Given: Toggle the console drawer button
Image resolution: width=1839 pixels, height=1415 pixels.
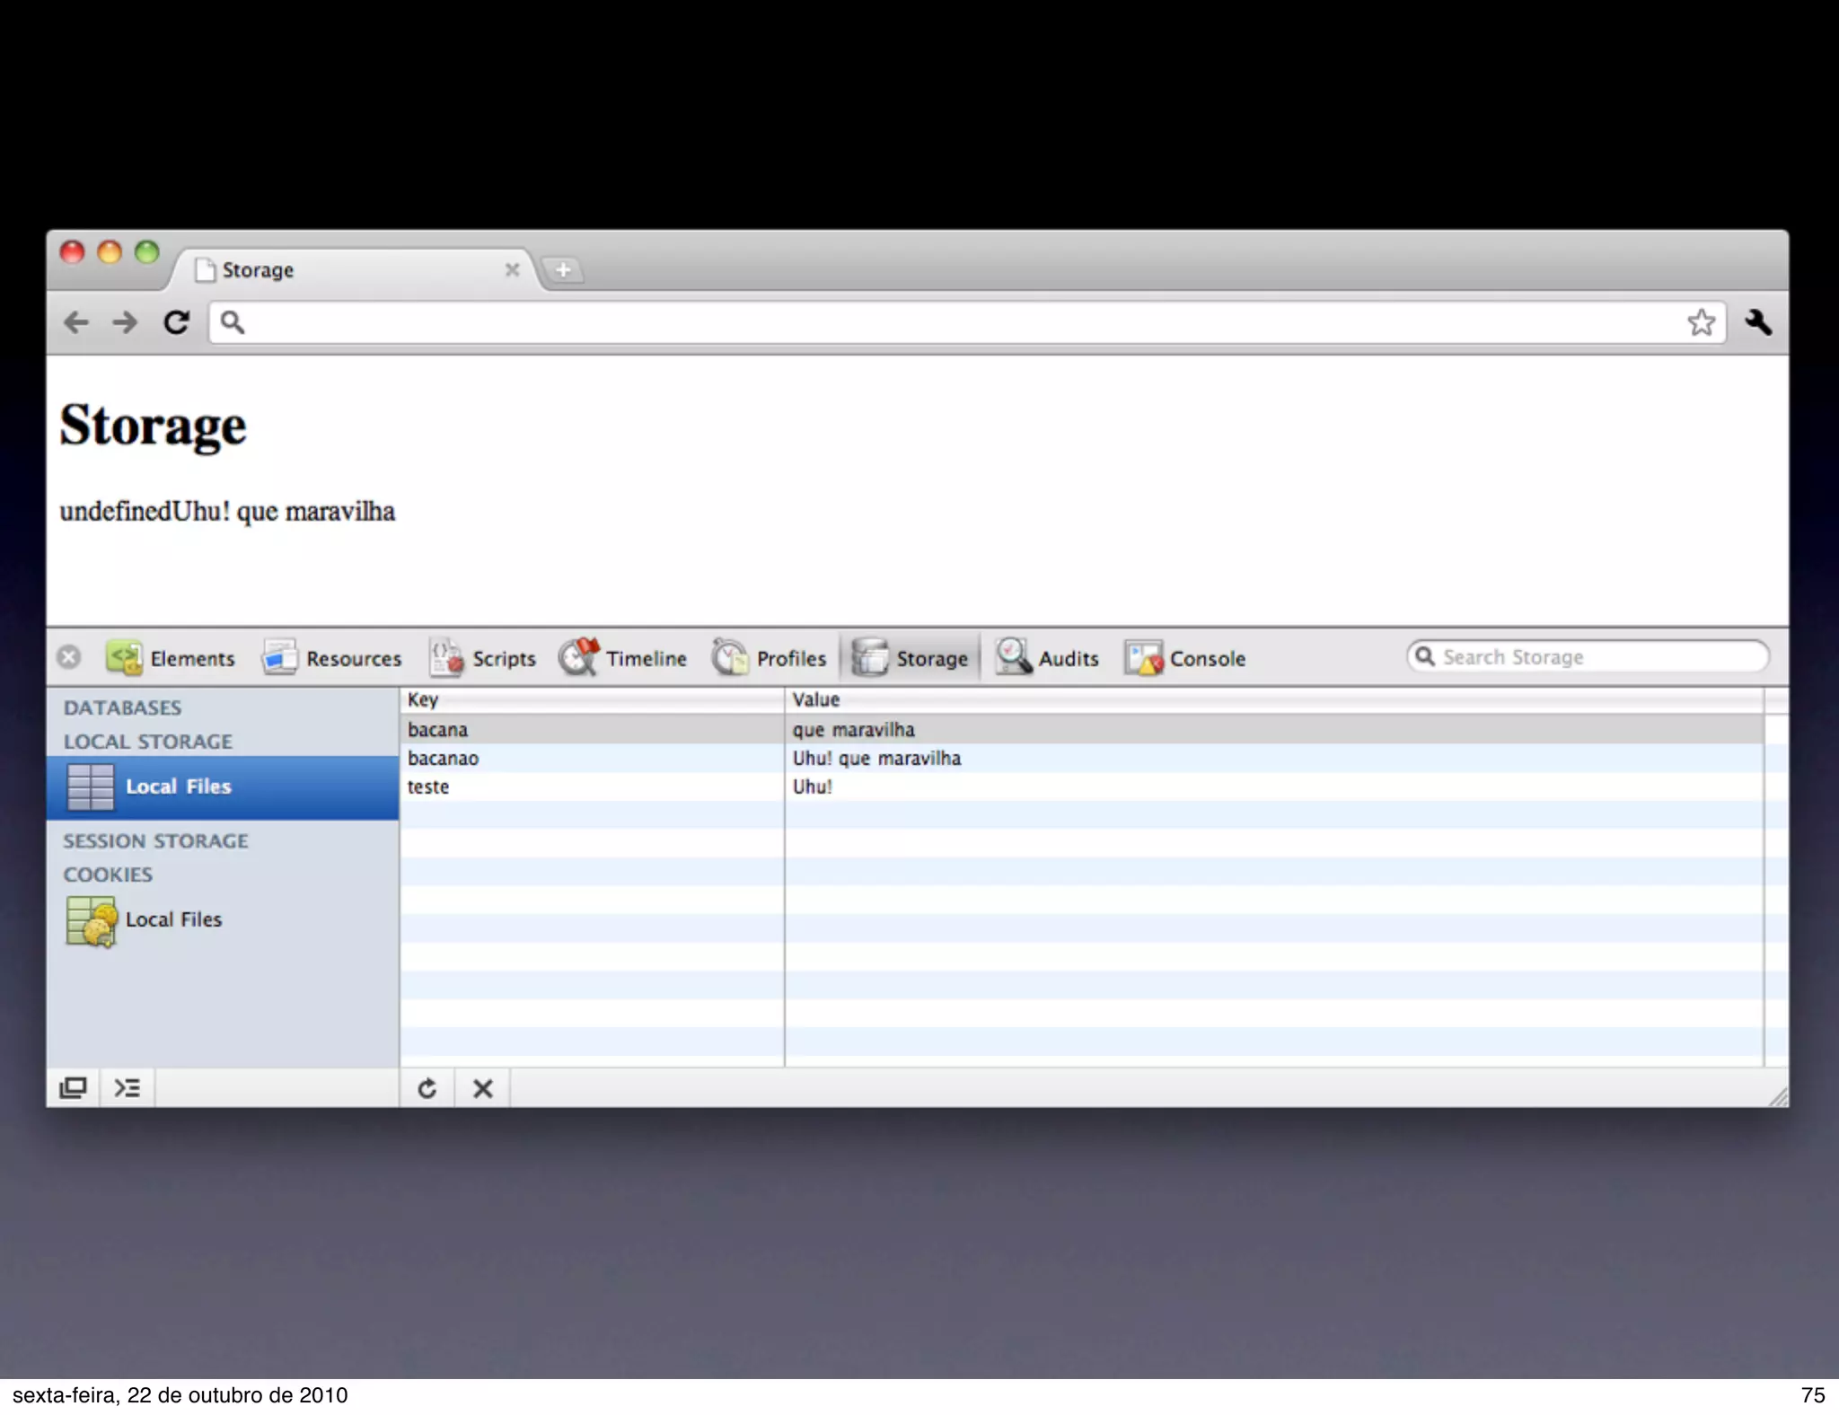Looking at the screenshot, I should [x=128, y=1088].
